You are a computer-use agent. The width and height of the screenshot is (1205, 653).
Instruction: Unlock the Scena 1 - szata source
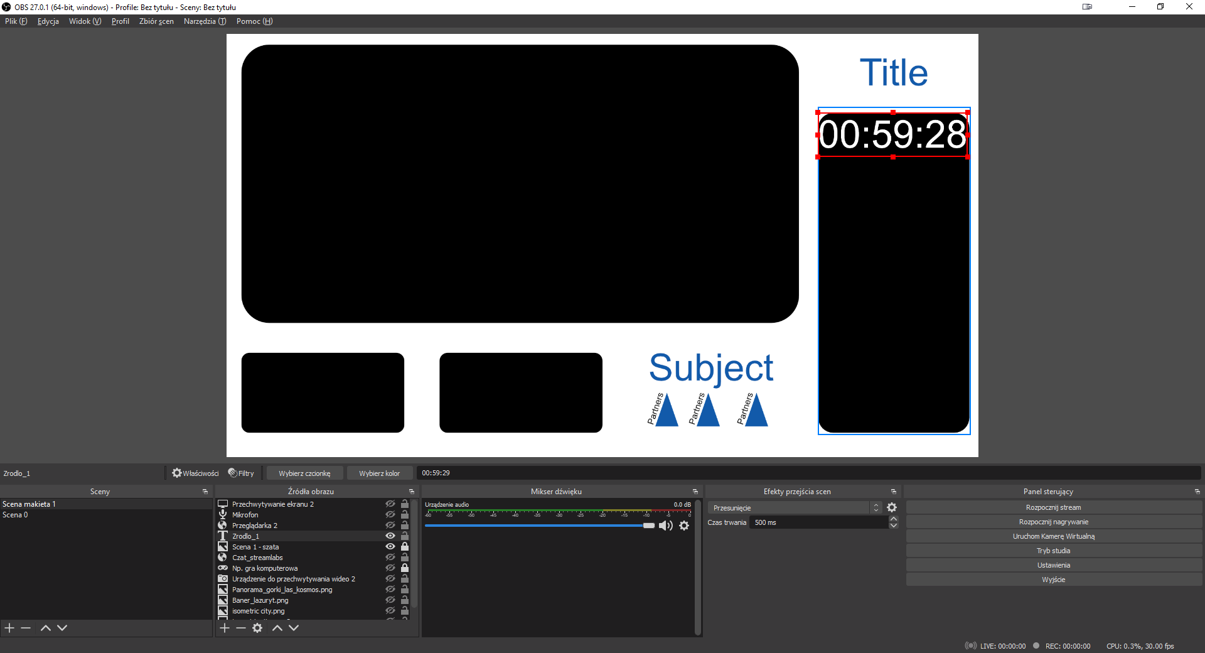point(405,546)
